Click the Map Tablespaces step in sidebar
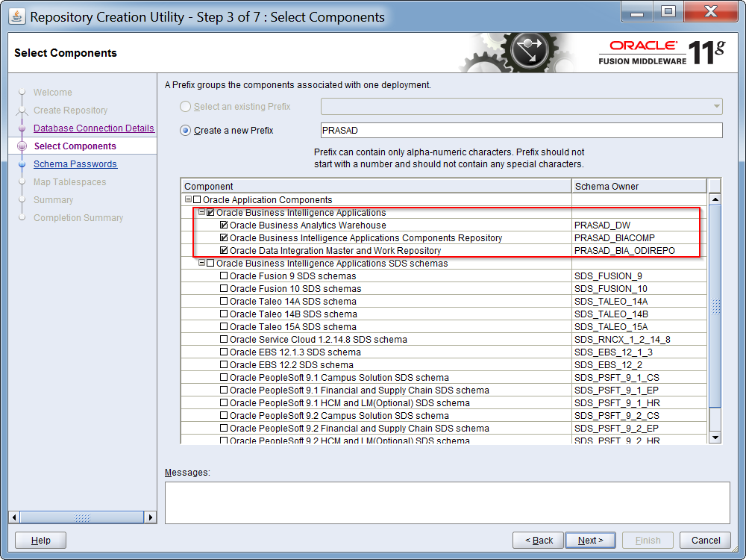746x560 pixels. point(69,182)
